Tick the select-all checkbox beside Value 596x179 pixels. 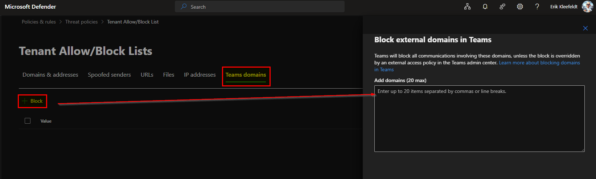[28, 121]
